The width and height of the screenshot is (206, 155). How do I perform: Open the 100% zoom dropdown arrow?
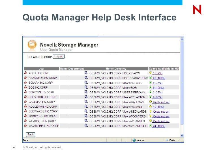pos(179,140)
